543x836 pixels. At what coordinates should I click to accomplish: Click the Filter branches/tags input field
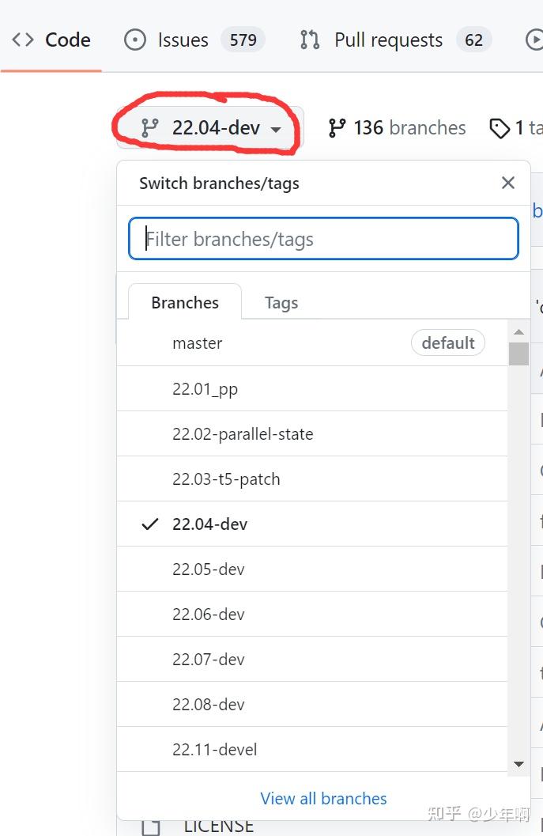click(324, 239)
